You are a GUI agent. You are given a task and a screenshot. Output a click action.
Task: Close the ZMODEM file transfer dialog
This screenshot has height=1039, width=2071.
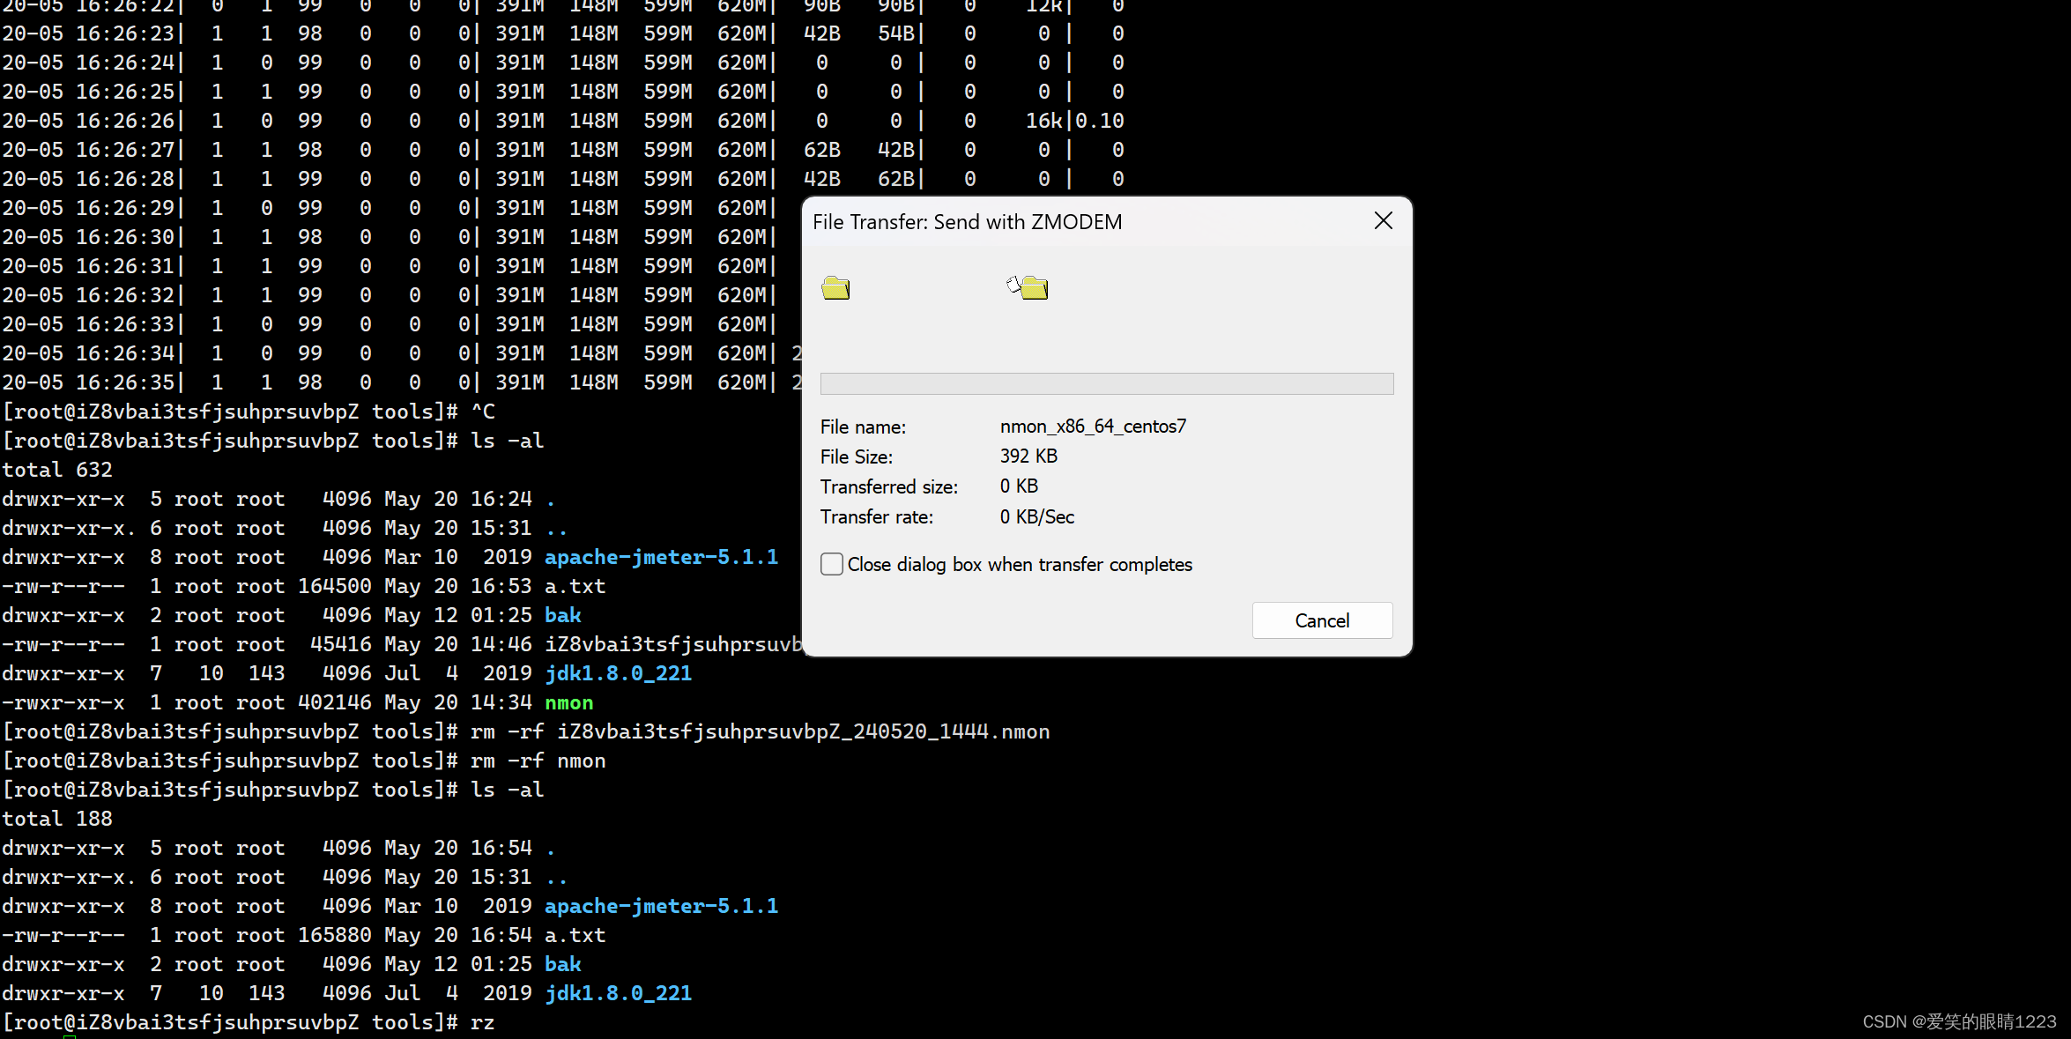(1383, 221)
